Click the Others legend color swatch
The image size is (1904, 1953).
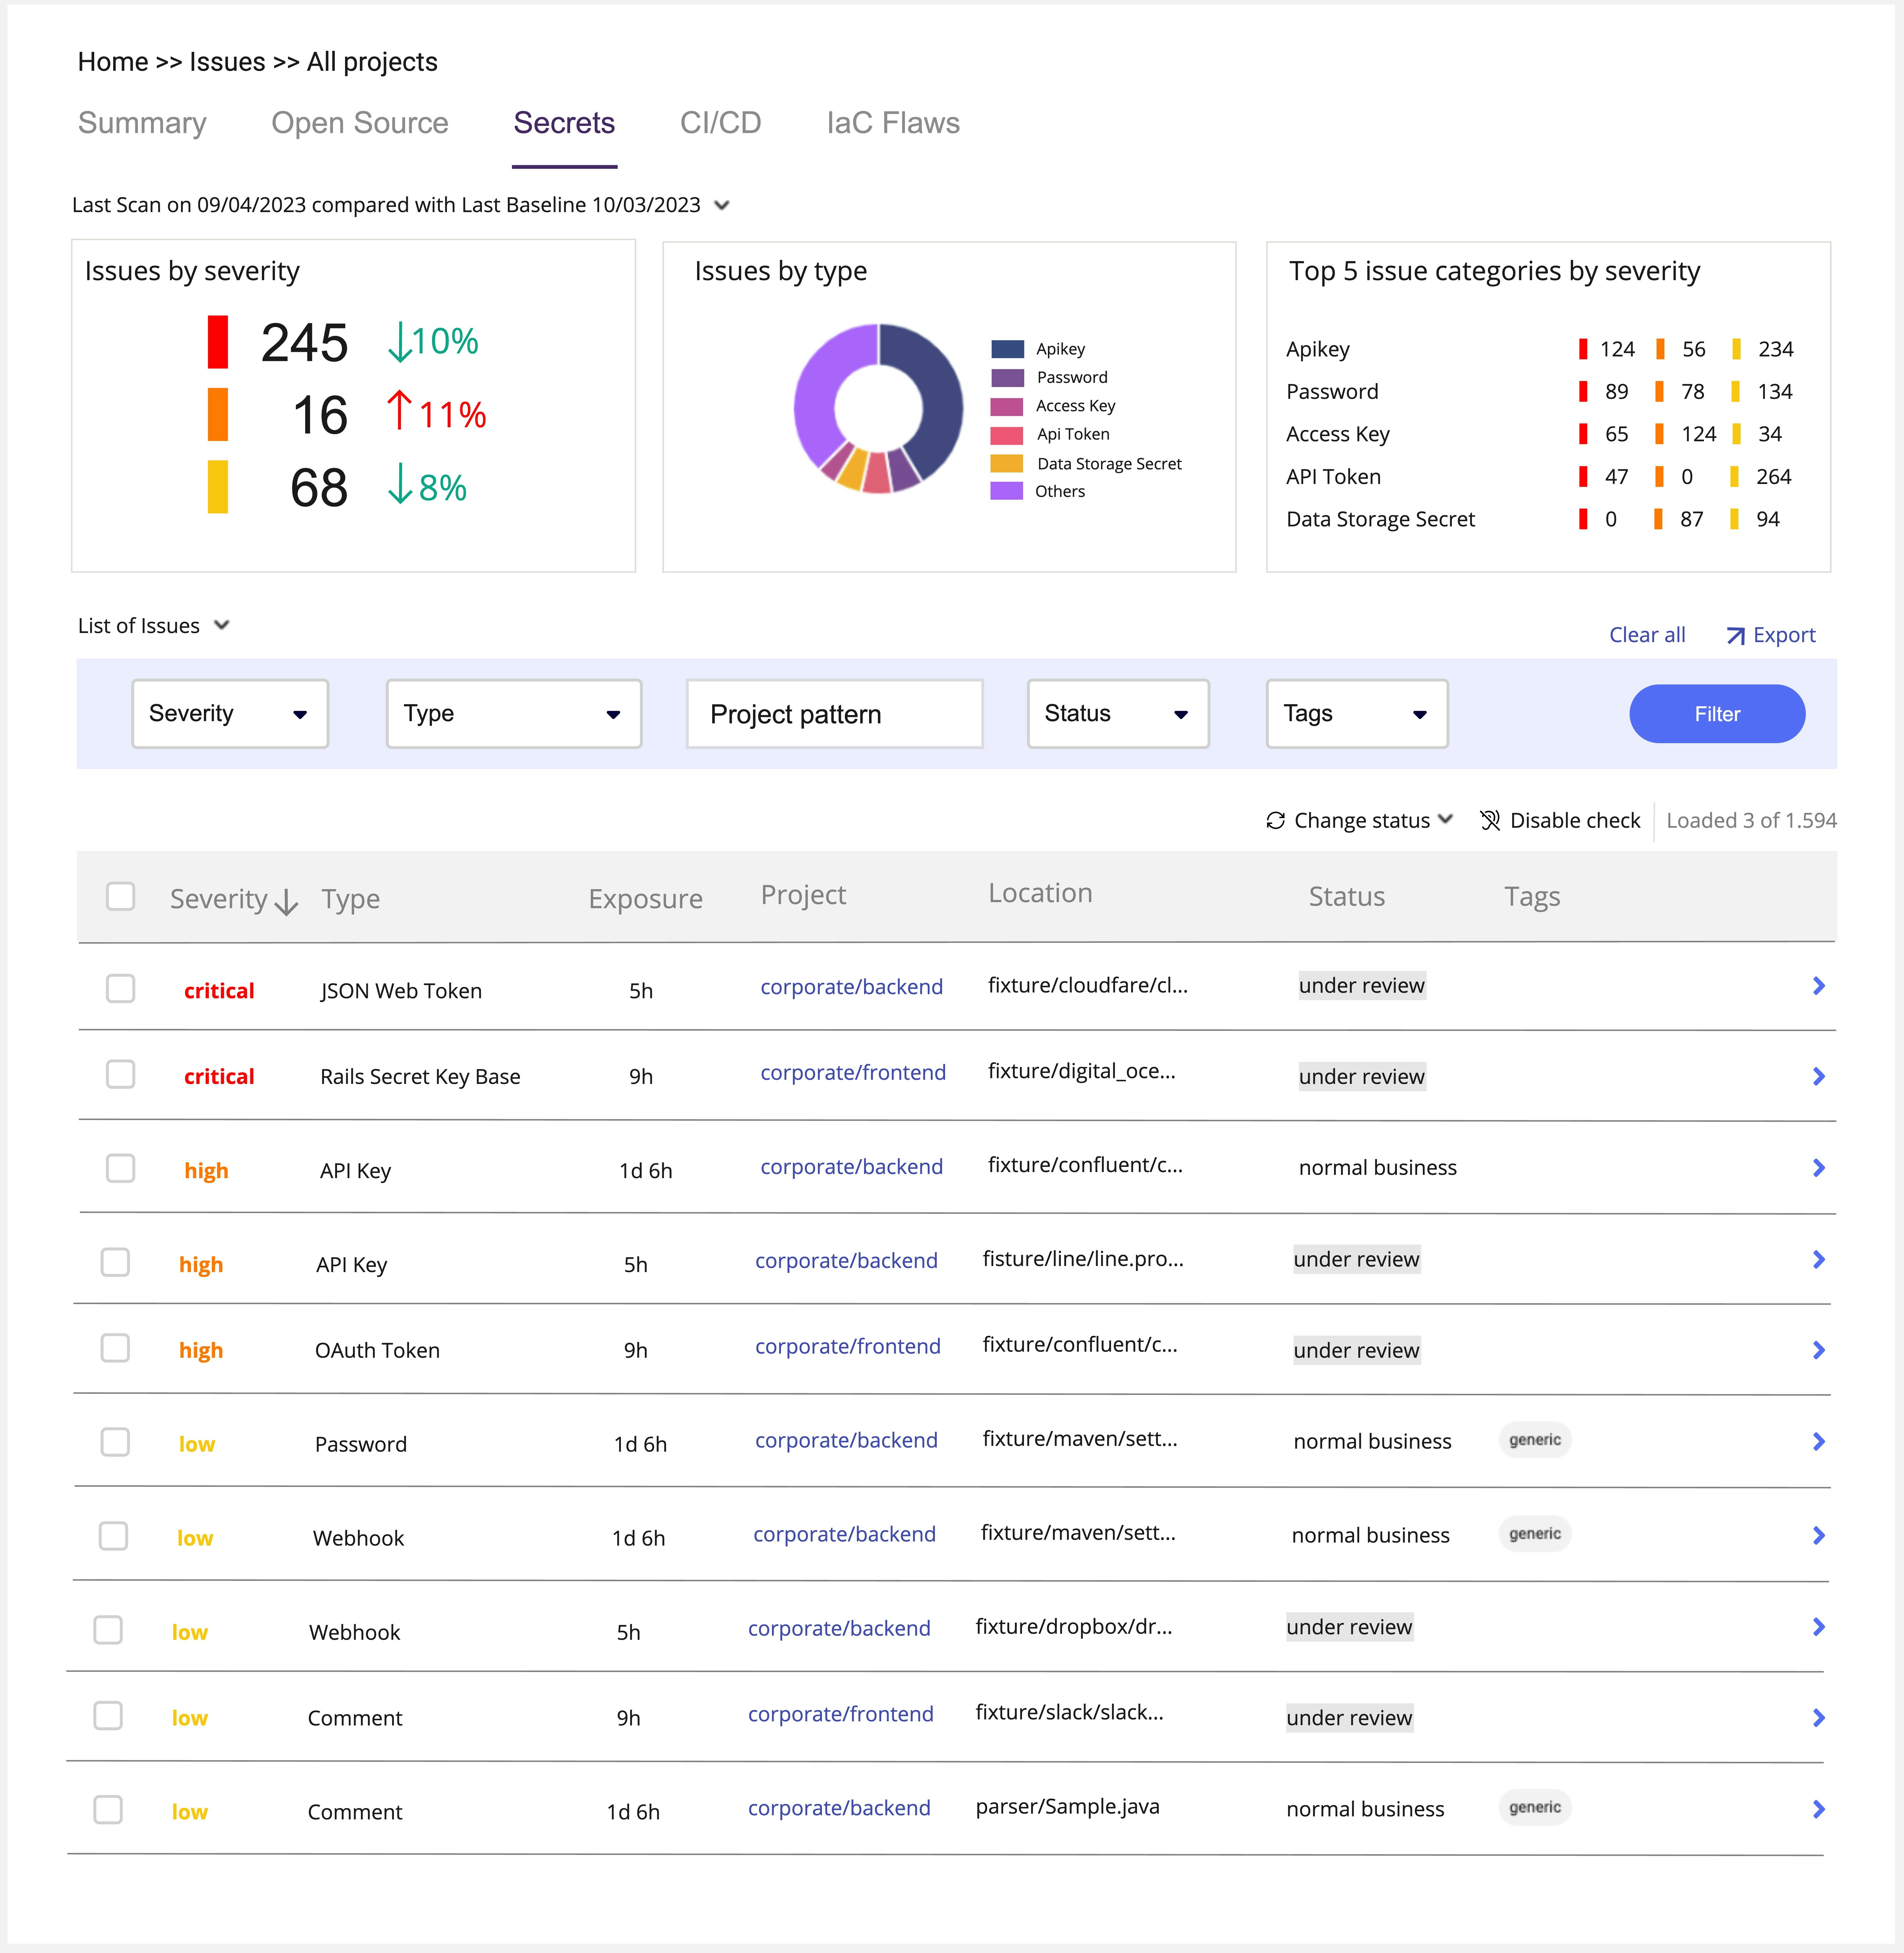pos(1007,491)
